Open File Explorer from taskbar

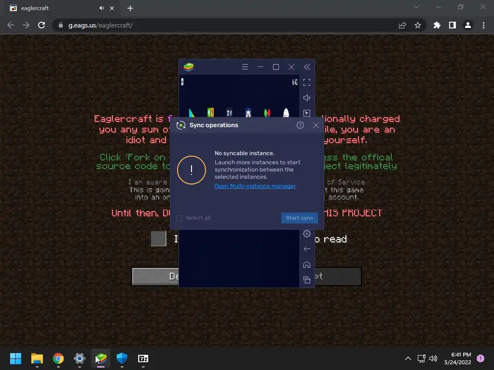[x=37, y=358]
